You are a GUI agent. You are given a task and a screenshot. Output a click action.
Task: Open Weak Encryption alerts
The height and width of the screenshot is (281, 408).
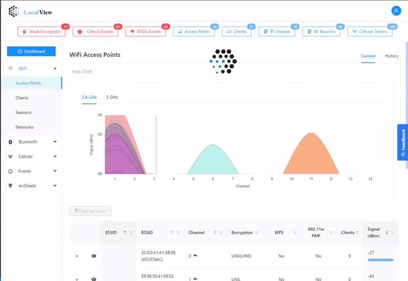[x=41, y=31]
